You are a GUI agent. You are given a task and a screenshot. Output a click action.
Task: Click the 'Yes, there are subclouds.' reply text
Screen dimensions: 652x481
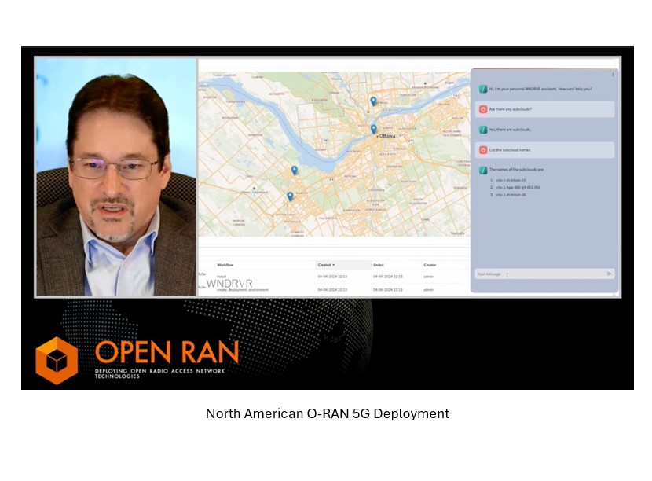510,130
